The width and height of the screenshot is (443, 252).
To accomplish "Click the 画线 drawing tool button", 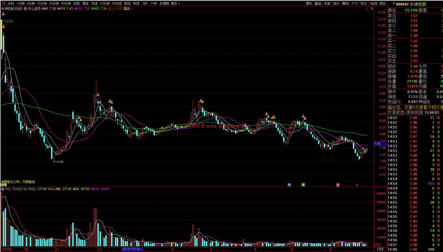I will 346,3.
